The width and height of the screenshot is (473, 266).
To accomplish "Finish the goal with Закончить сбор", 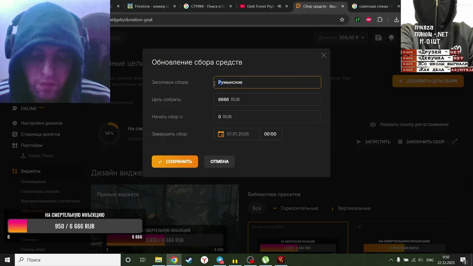I will (x=421, y=142).
